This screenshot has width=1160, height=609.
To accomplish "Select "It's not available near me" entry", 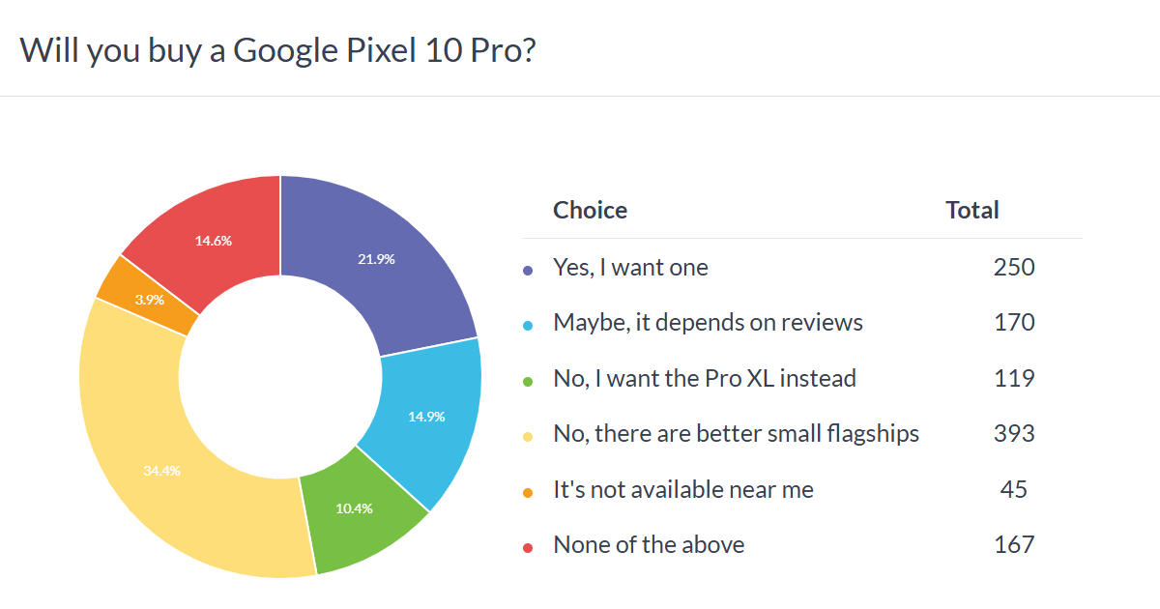I will coord(683,490).
